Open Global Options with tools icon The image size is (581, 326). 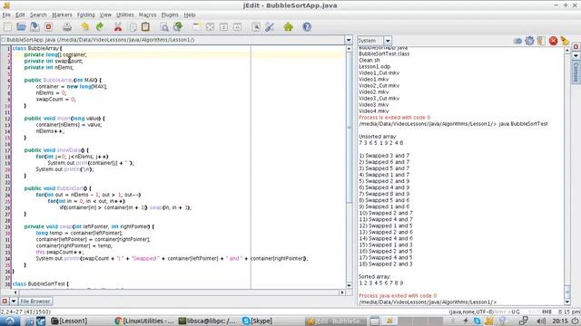click(270, 26)
